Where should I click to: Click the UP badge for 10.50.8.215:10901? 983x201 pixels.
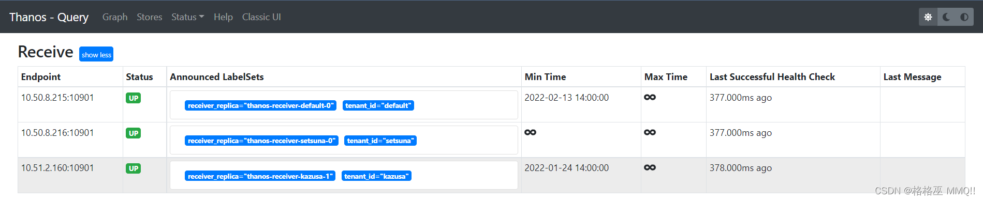[x=134, y=98]
